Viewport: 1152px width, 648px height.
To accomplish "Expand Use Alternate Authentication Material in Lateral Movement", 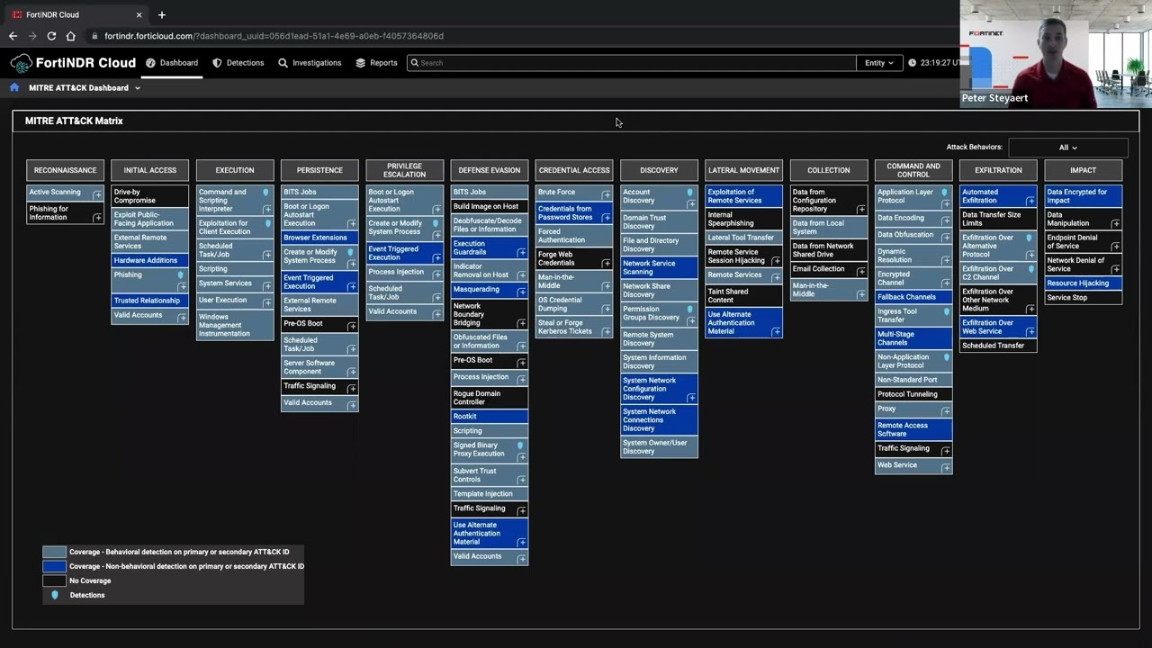I will tap(776, 332).
